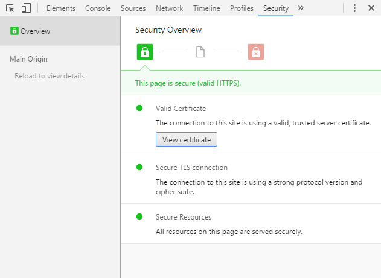Open the DevTools three-dot menu
Screen dimensions: 381x278
354,8
